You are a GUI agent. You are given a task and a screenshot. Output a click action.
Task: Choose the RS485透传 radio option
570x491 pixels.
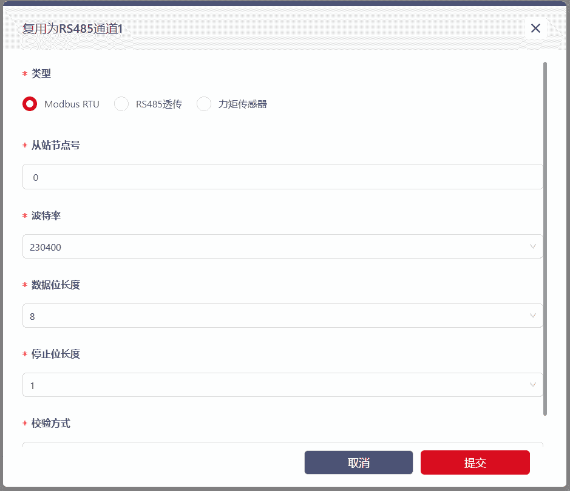[121, 104]
